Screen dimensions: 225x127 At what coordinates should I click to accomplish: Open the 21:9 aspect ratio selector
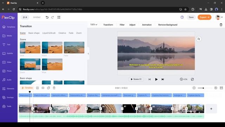[x=25, y=17]
